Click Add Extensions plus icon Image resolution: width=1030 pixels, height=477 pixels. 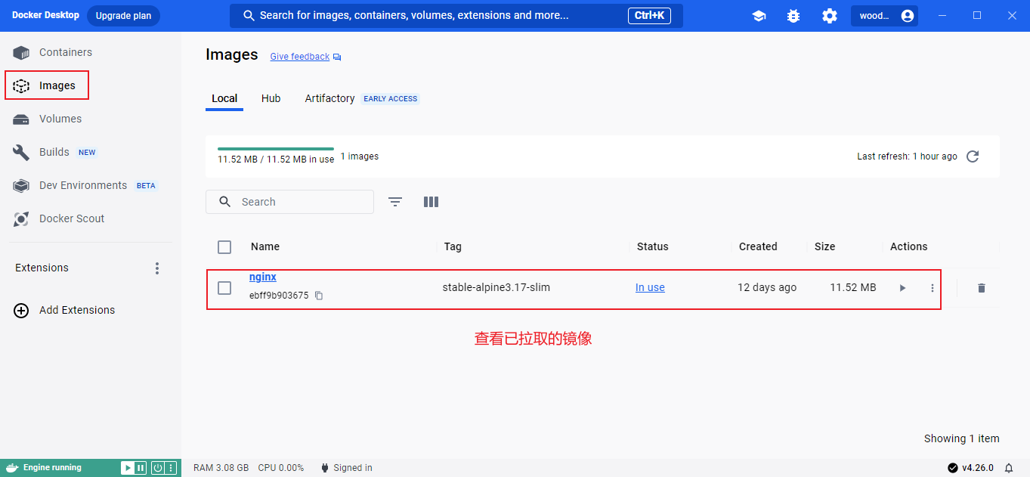tap(21, 310)
